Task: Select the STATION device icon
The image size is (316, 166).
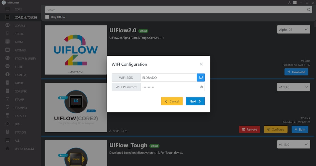Action: click(x=7, y=132)
